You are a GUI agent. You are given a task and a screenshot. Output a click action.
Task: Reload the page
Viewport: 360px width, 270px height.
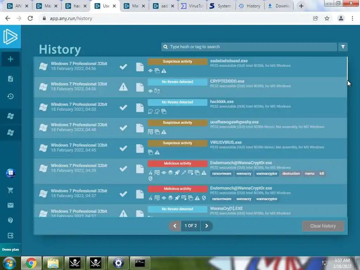click(x=30, y=18)
